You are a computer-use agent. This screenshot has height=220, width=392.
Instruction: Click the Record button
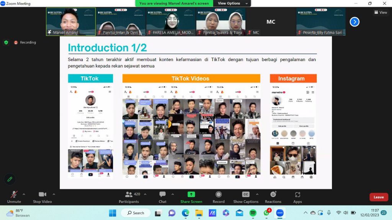[219, 197]
